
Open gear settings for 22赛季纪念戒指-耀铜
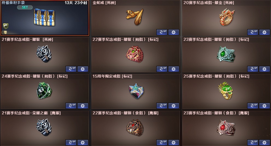(174, 142)
